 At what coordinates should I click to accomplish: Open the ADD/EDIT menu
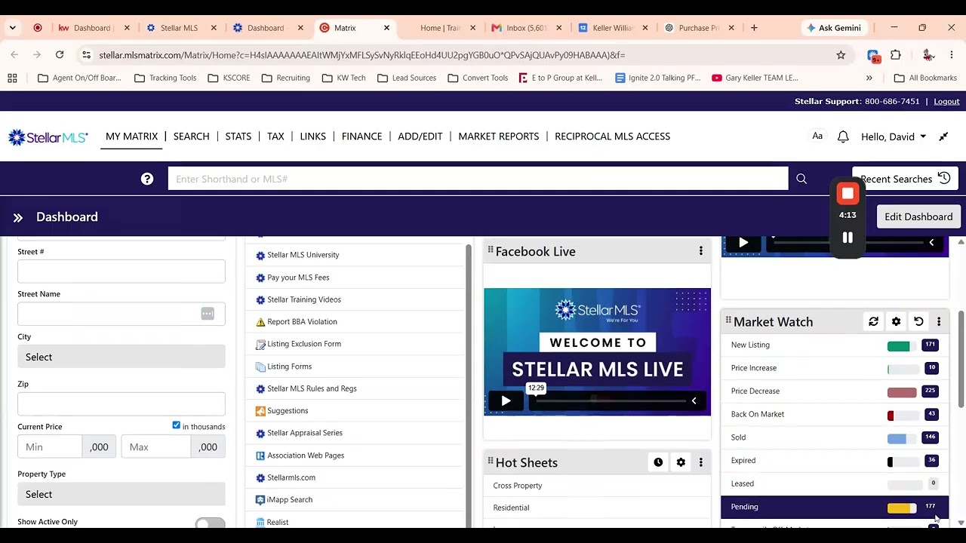tap(420, 137)
